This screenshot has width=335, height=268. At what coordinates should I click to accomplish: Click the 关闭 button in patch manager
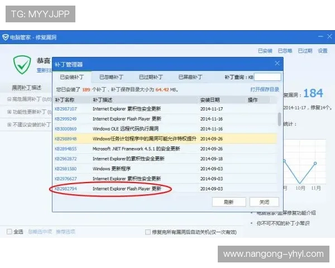[x=264, y=202]
